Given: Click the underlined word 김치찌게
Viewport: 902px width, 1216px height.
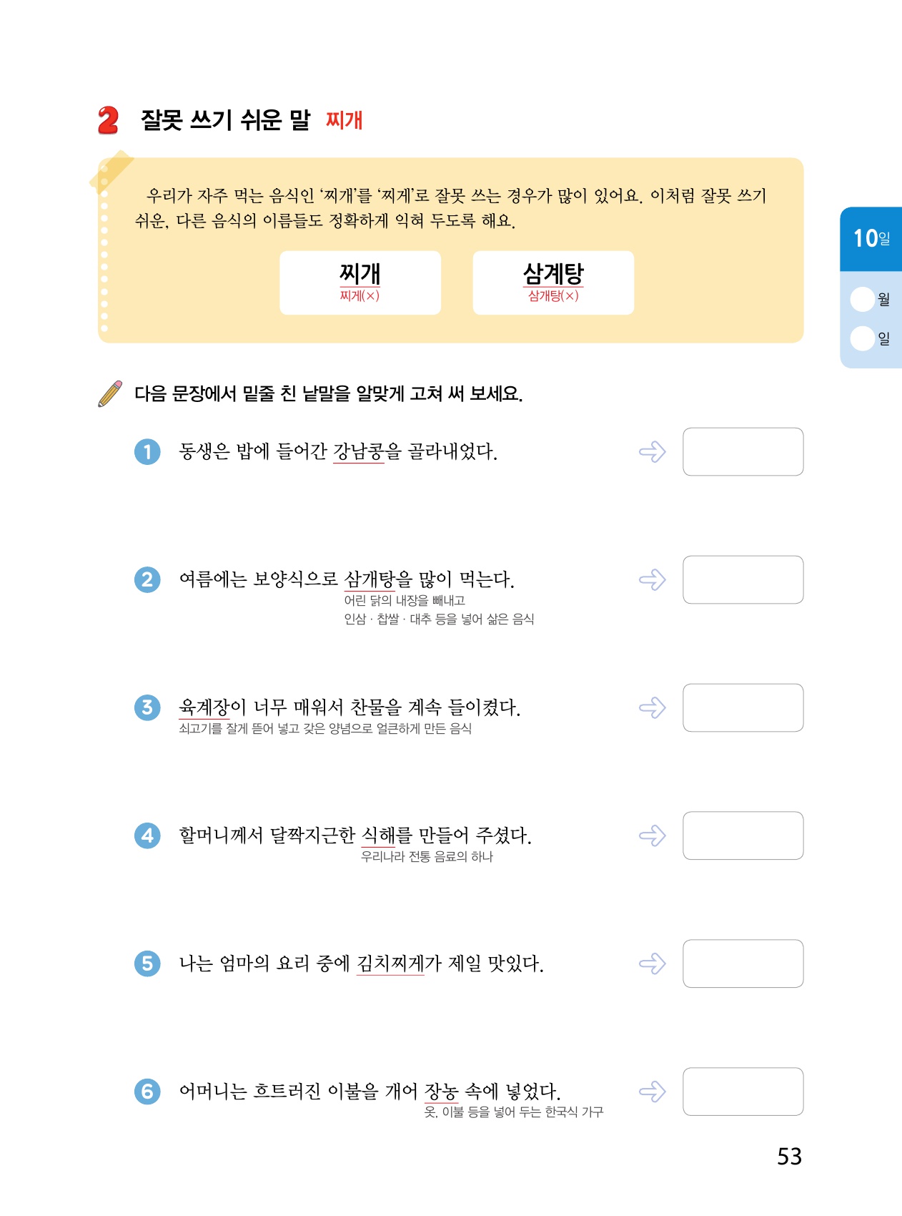Looking at the screenshot, I should pos(390,964).
